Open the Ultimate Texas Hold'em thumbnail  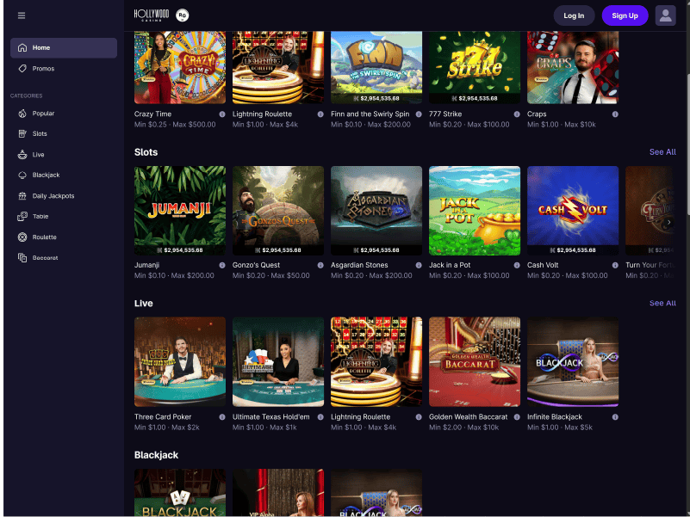[278, 362]
